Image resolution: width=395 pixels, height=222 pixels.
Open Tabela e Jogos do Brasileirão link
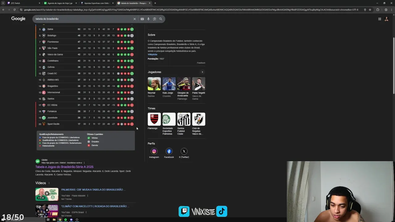pyautogui.click(x=64, y=167)
